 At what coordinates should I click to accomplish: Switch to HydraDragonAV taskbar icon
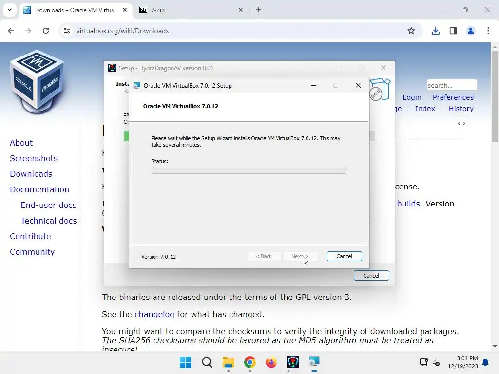click(293, 362)
